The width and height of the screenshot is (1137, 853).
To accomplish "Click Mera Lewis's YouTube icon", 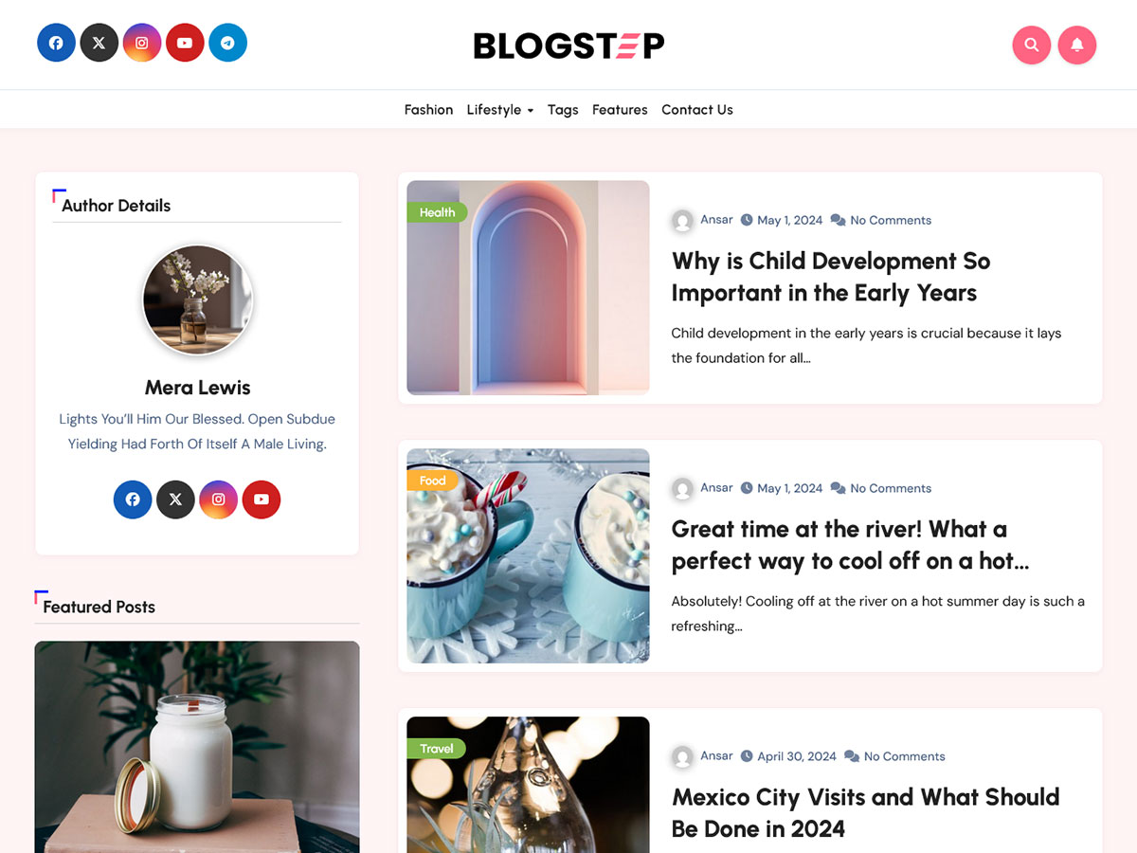I will [x=262, y=499].
